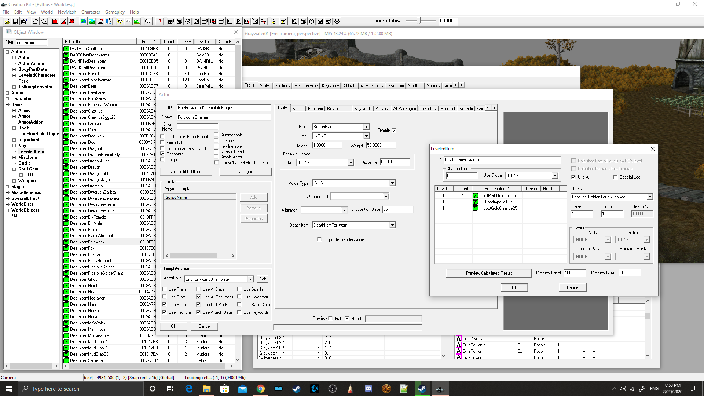This screenshot has width=704, height=396.
Task: Click the FX water toolbar icon
Action: click(x=109, y=21)
